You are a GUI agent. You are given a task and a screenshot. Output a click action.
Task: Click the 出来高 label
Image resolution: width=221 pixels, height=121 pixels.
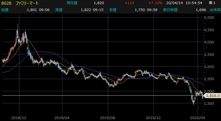point(215,10)
